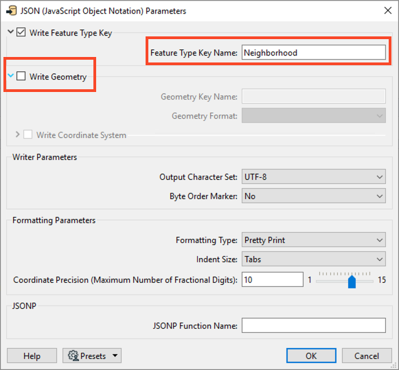Collapse the Write Geometry section chevron
The image size is (399, 370).
10,76
